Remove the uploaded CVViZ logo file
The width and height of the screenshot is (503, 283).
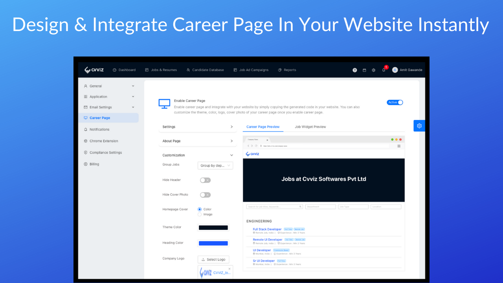tap(229, 269)
